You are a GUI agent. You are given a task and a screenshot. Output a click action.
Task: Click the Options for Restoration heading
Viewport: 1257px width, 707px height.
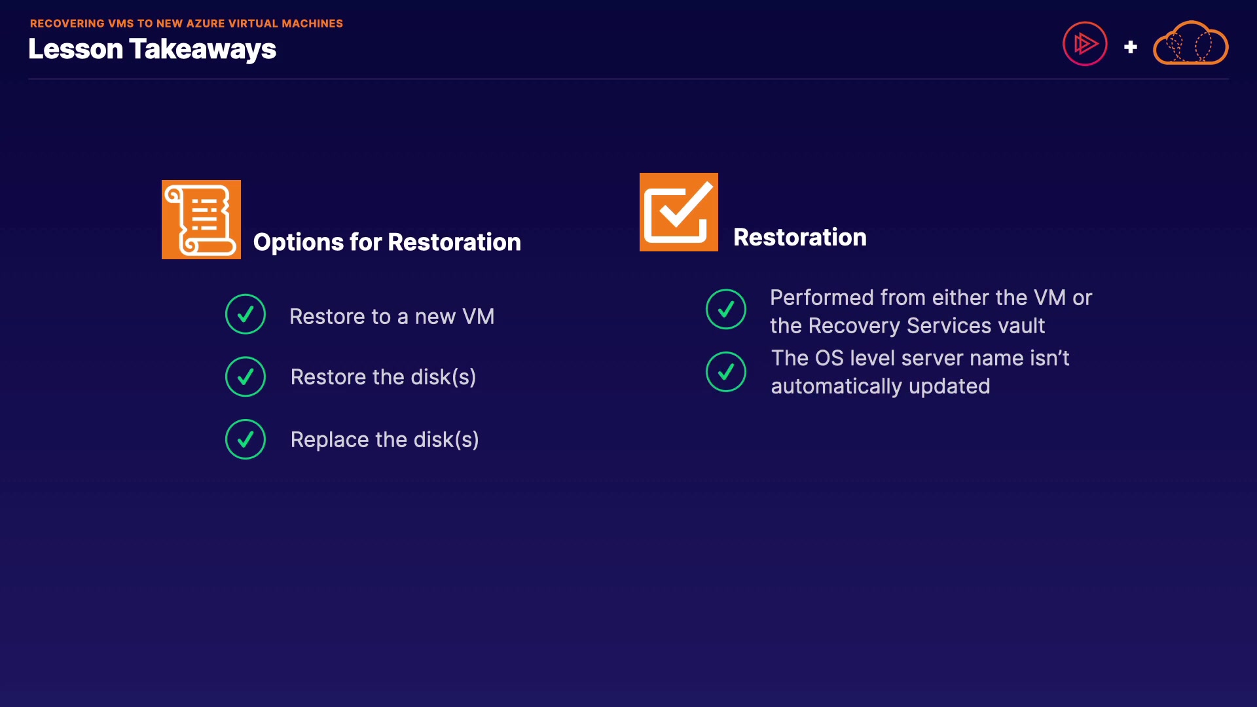[387, 242]
